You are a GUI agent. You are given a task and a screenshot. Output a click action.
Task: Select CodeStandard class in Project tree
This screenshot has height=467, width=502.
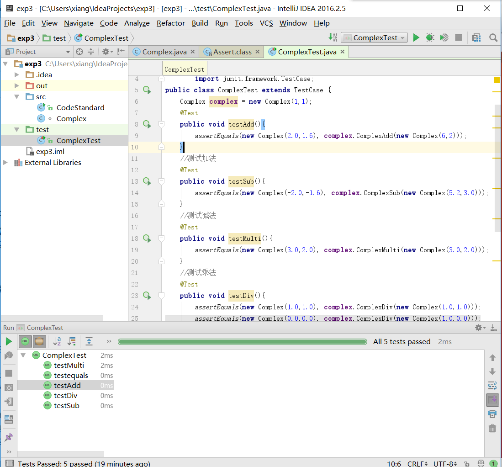80,108
